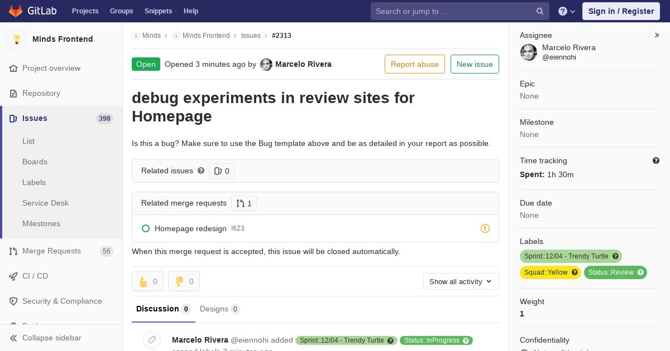The height and width of the screenshot is (351, 670).
Task: Open the Show all activity dropdown
Action: click(461, 281)
